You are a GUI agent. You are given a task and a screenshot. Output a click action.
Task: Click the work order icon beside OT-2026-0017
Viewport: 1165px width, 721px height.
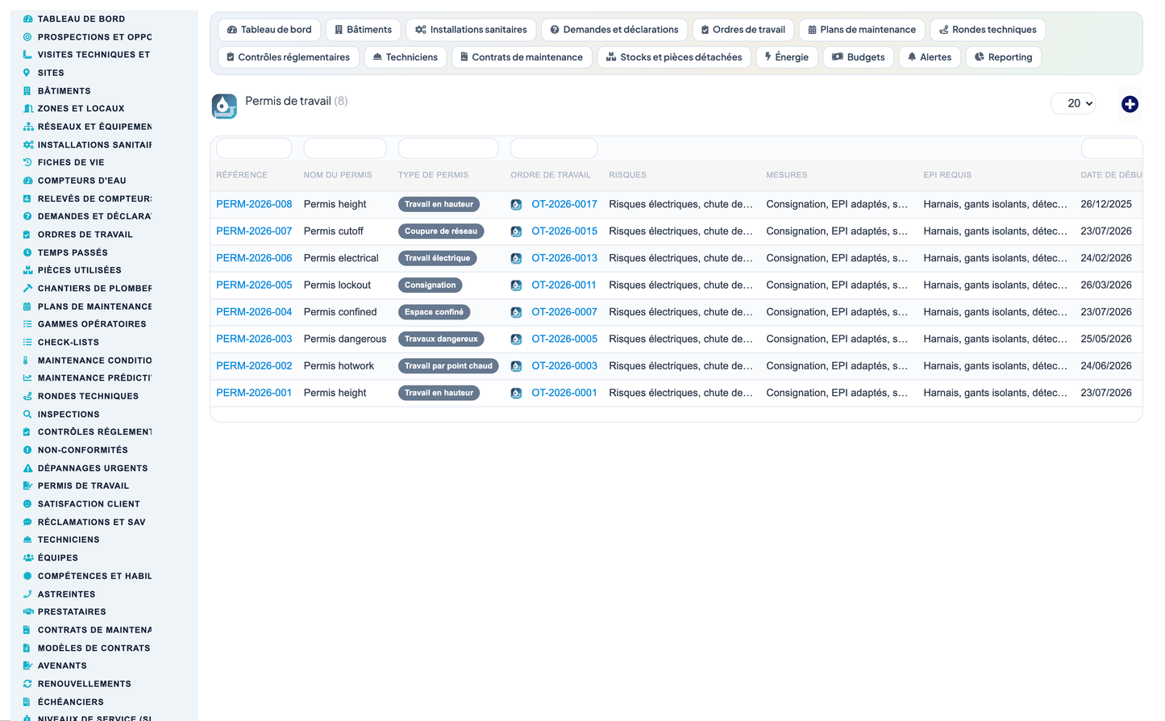pyautogui.click(x=516, y=205)
